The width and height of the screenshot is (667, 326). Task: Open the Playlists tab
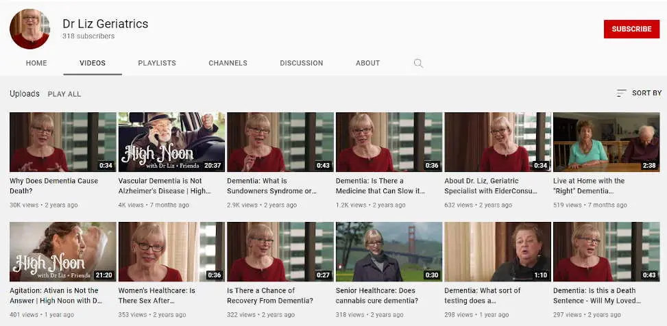pos(157,63)
